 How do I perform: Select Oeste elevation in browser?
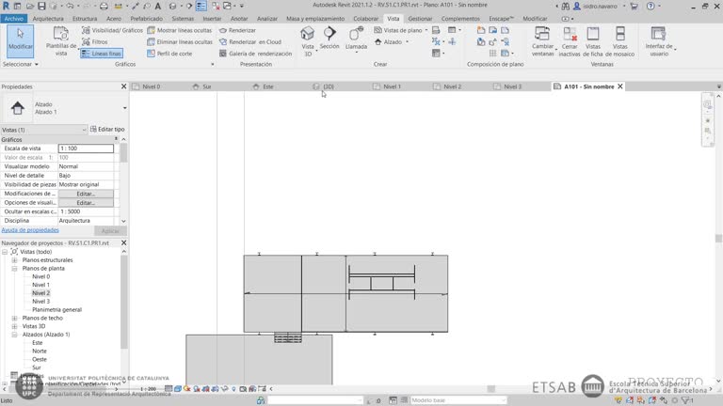[40, 360]
